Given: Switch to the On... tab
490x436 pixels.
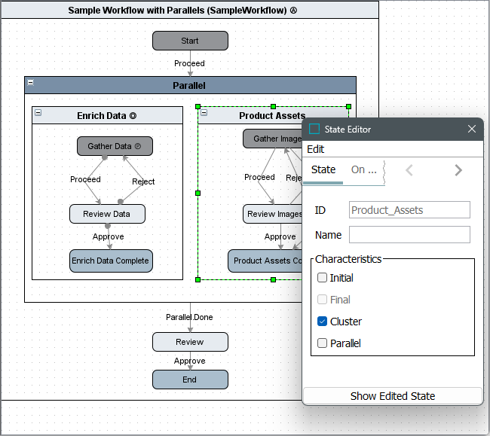Looking at the screenshot, I should (x=363, y=169).
